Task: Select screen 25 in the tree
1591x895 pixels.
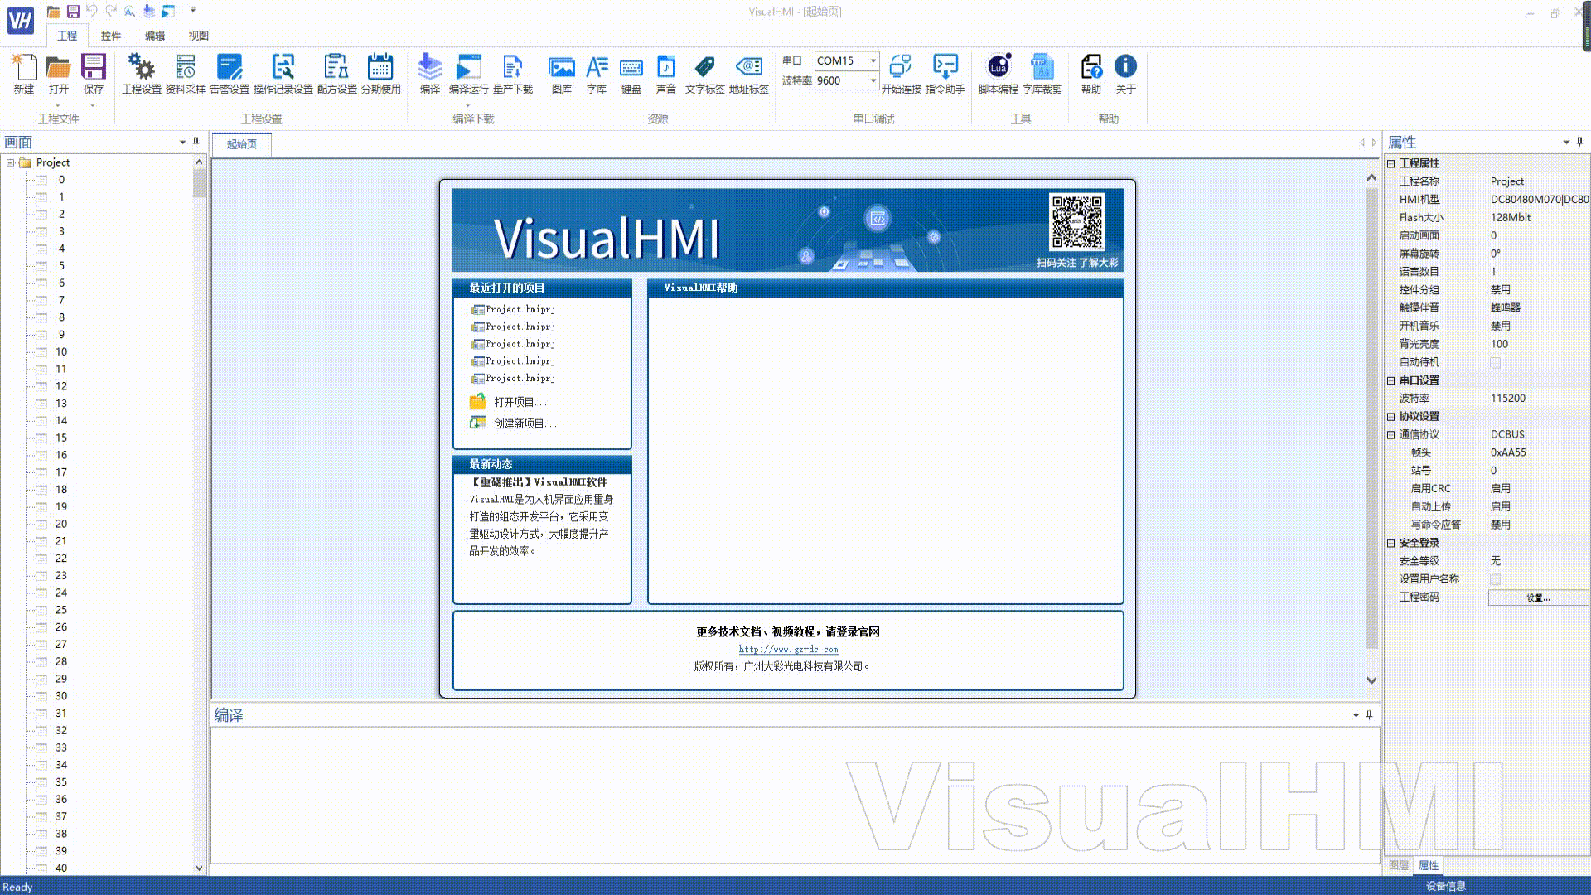Action: 61,610
